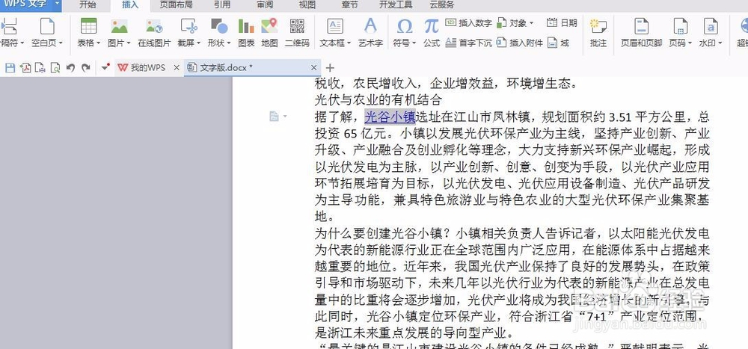Expand the 文本框 dropdown arrow

(x=349, y=43)
